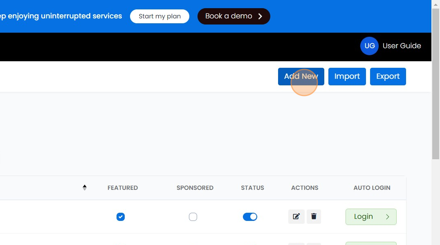This screenshot has width=440, height=245.
Task: Click the scrollbar up arrow
Action: (x=436, y=3)
